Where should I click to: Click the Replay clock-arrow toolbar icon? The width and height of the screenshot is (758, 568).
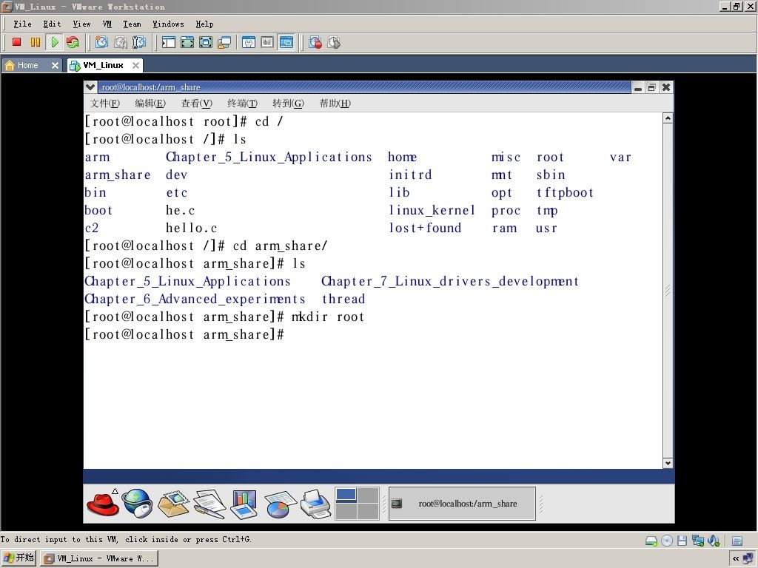point(334,42)
